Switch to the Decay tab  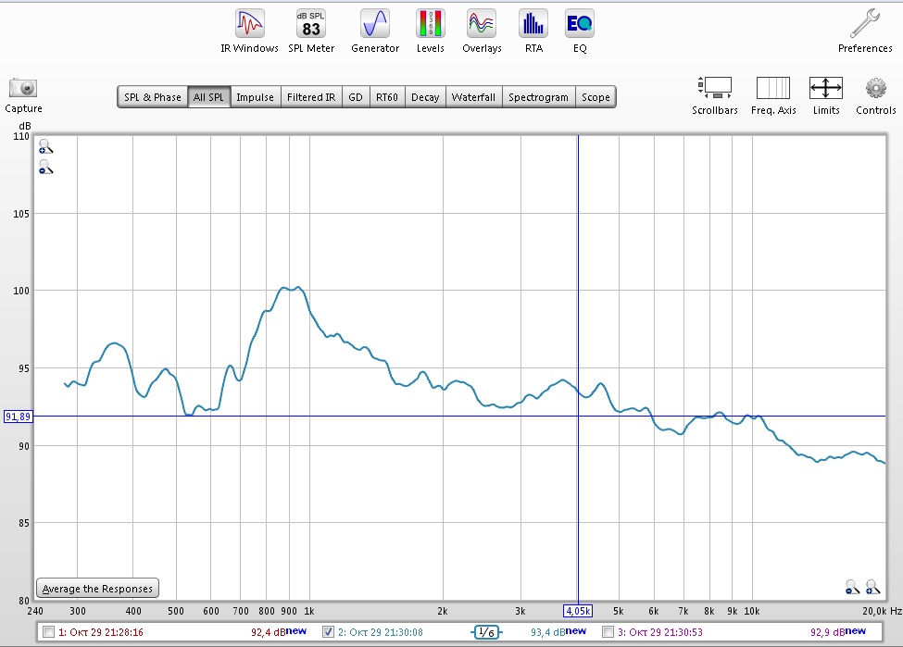425,97
